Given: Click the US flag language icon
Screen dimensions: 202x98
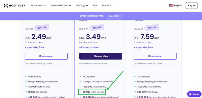Looking at the screenshot, I should pos(171,6).
